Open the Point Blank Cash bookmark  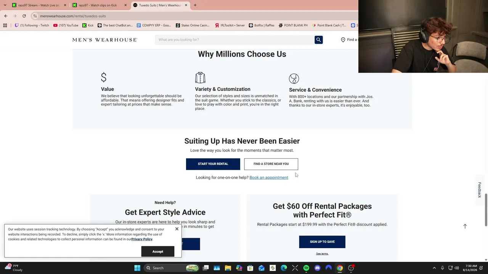pyautogui.click(x=329, y=25)
